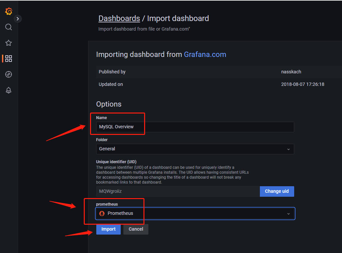Image resolution: width=342 pixels, height=253 pixels.
Task: Open the Prometheus data source dropdown
Action: tap(195, 214)
